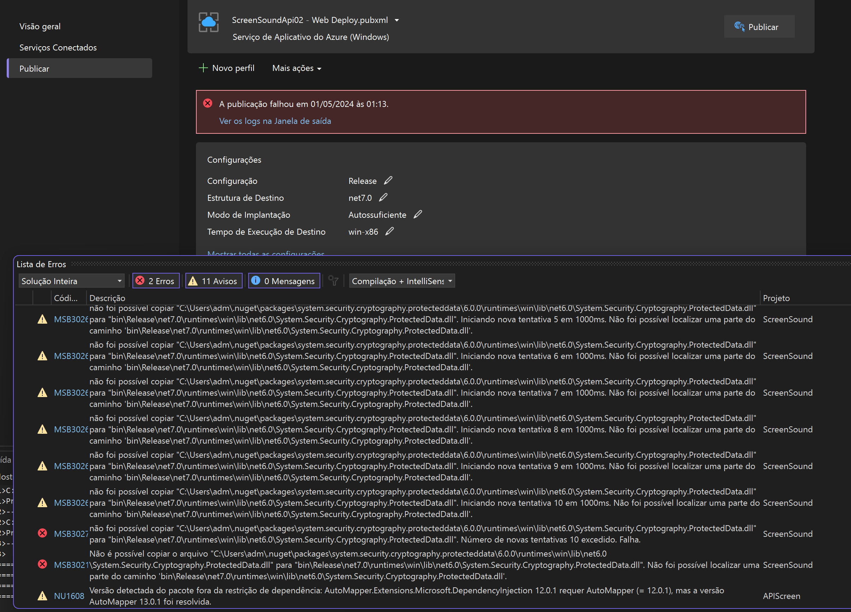Screen dimensions: 851x612
Task: Click warning icon for tentativa 10 row
Action: [x=42, y=503]
